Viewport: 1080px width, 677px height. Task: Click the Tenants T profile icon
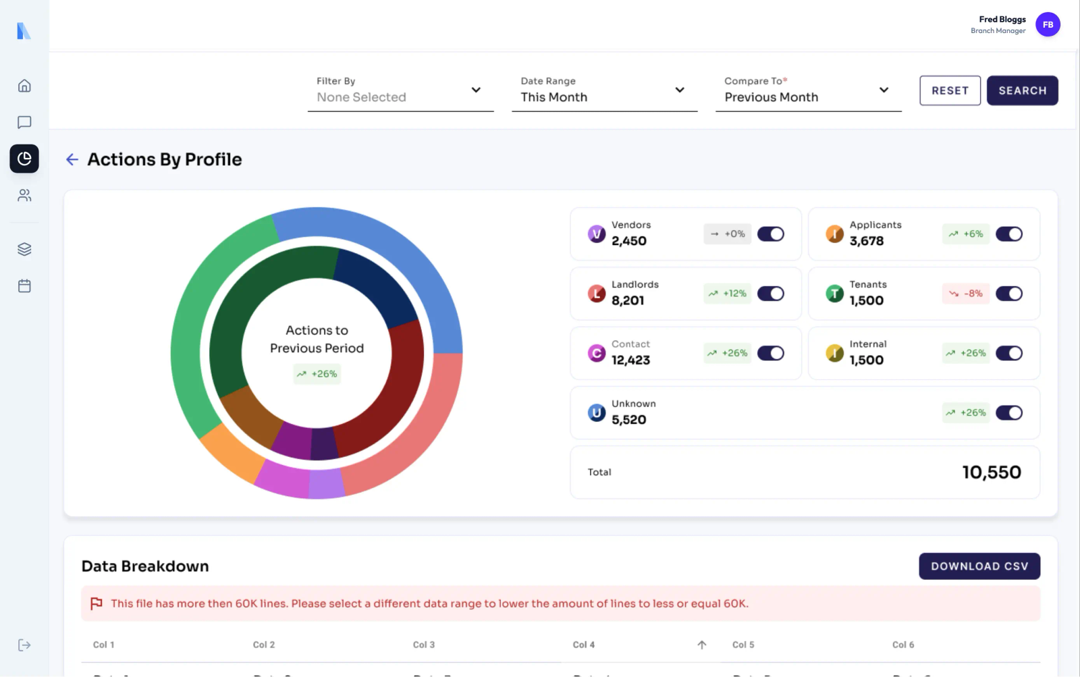tap(835, 293)
